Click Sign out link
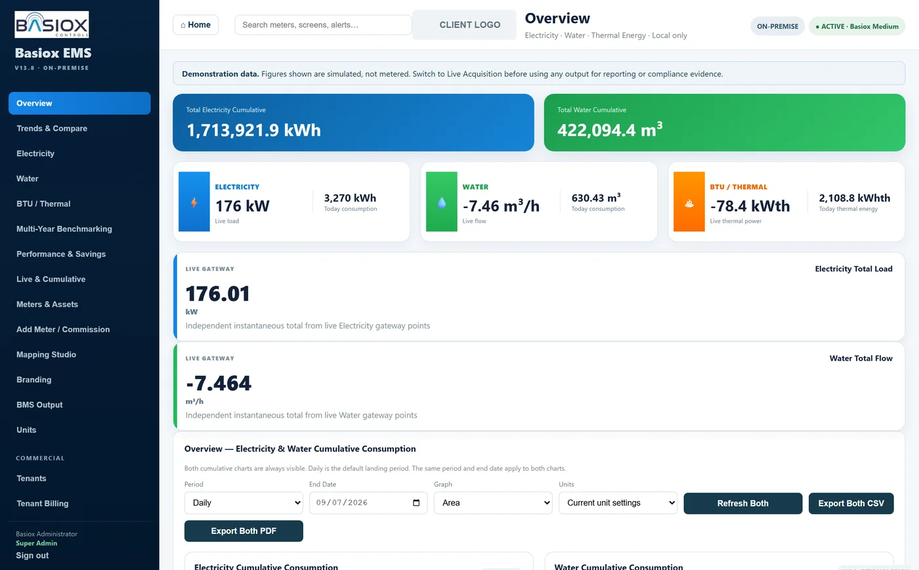Image resolution: width=919 pixels, height=570 pixels. click(32, 556)
